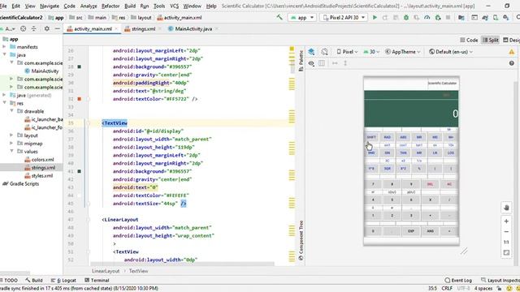This screenshot has width=520, height=292.
Task: Toggle the Component Tree side panel
Action: click(301, 240)
